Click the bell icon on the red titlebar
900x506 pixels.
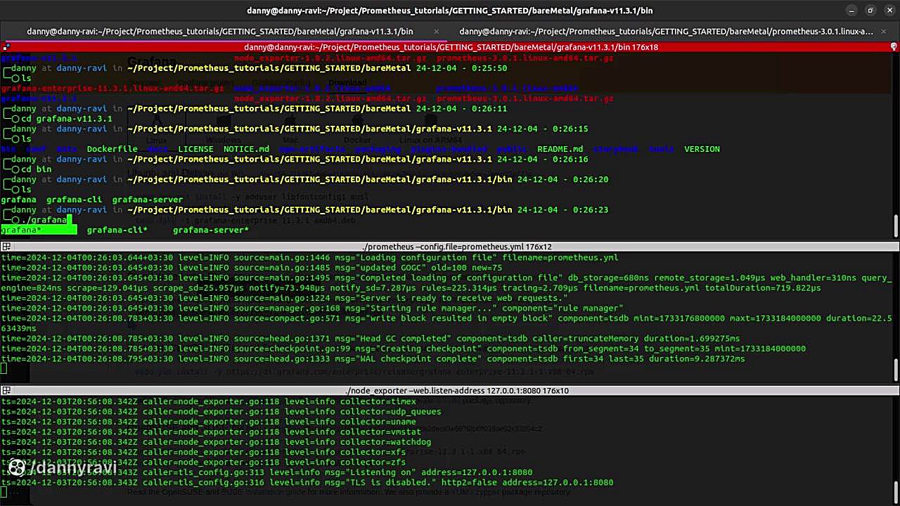pyautogui.click(x=894, y=47)
